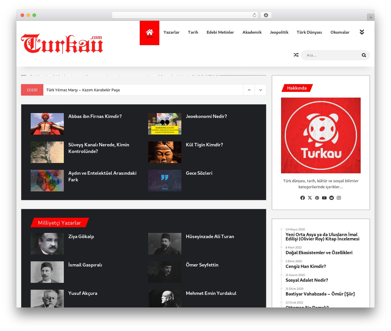Expand the double-chevron more menu

pos(362,32)
